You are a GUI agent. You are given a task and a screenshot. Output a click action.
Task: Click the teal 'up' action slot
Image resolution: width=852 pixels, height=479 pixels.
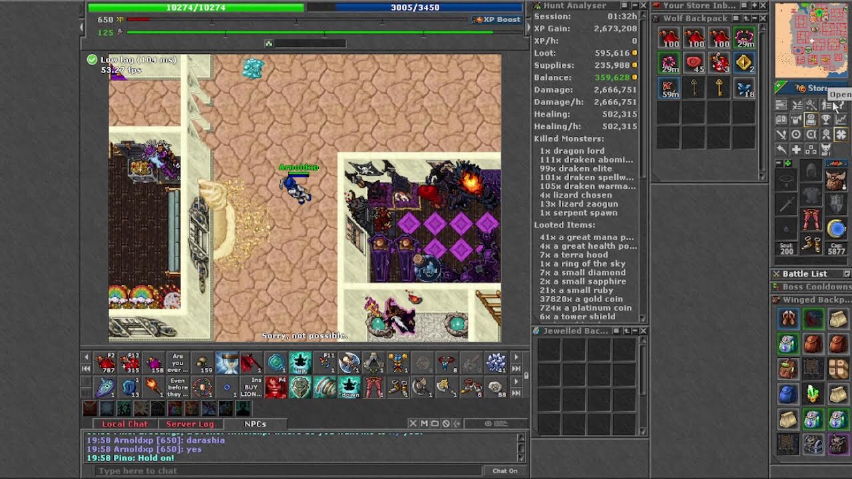[x=300, y=363]
